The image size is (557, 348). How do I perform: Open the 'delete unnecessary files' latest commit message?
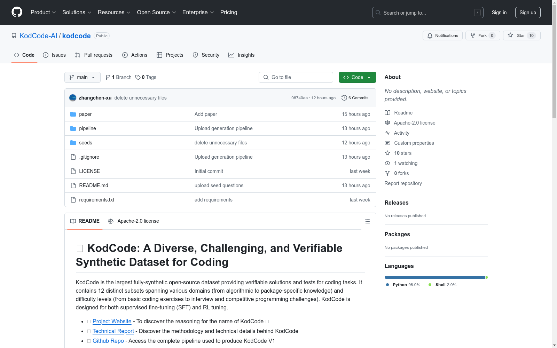click(x=141, y=98)
